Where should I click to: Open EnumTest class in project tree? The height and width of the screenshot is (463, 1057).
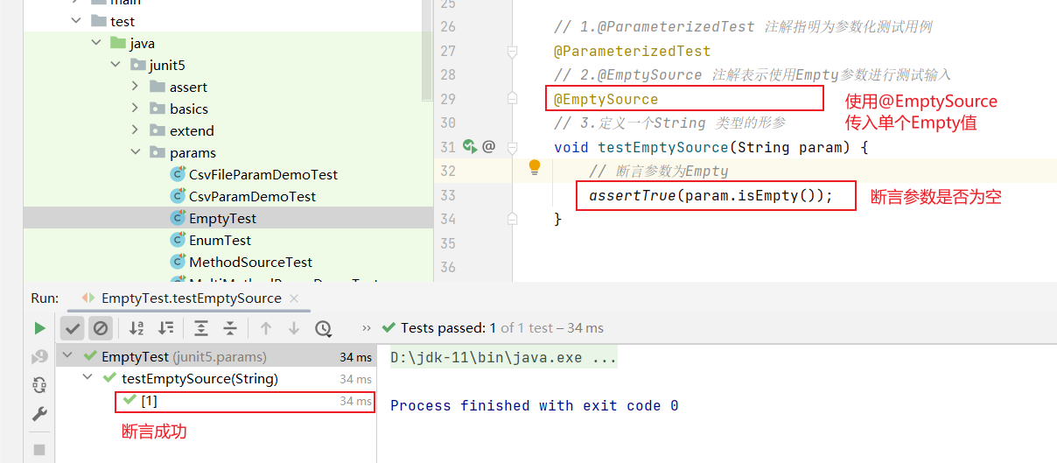click(220, 240)
